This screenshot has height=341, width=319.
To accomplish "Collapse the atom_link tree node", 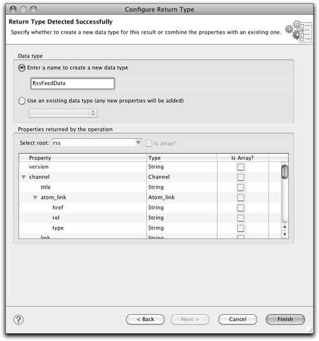I will pos(35,198).
